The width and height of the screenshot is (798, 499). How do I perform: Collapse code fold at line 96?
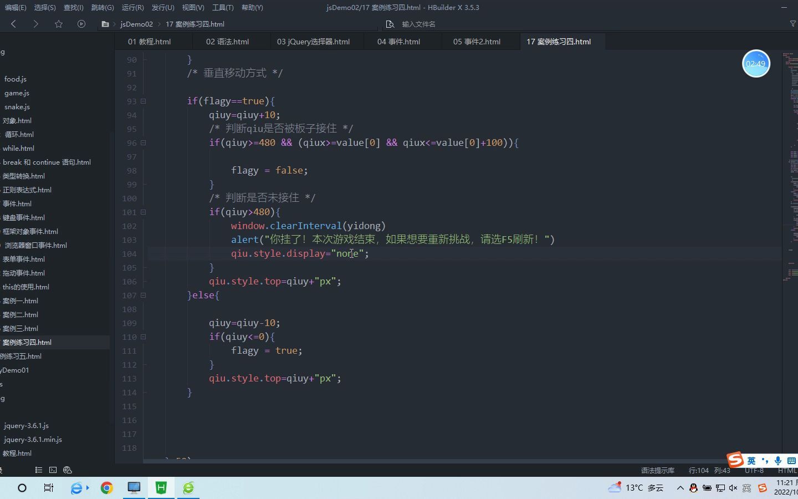143,142
